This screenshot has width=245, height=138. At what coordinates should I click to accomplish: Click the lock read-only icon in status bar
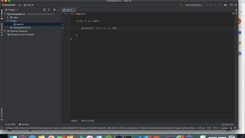pos(231,128)
